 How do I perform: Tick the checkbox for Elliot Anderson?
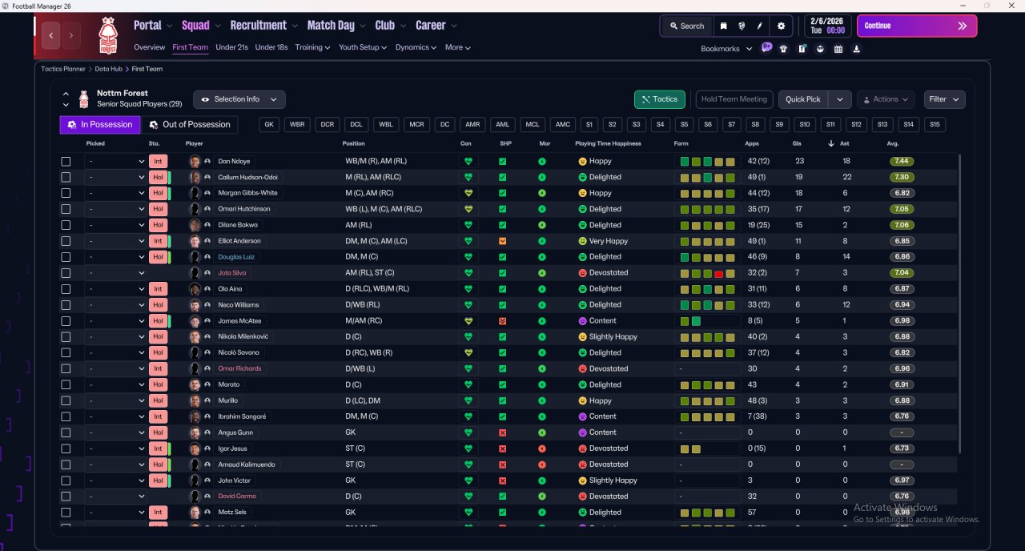coord(66,241)
